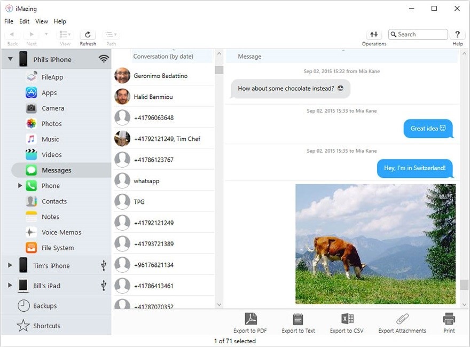Click message pane scroll up arrow

coord(464,54)
